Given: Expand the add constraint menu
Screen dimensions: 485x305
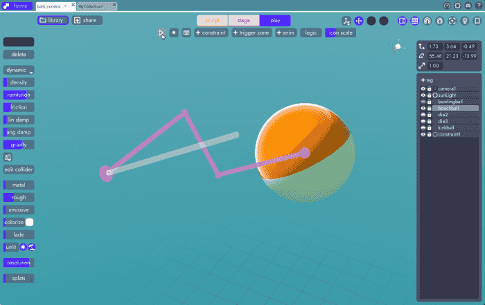Looking at the screenshot, I should point(211,33).
